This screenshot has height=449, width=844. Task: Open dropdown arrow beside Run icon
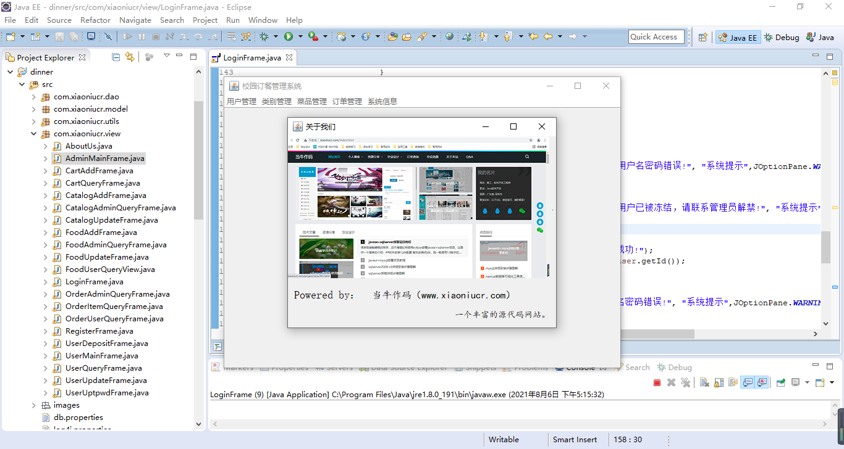[300, 37]
